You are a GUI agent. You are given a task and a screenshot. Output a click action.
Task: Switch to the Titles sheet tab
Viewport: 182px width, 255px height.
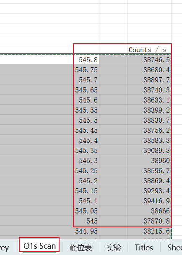[x=144, y=248]
